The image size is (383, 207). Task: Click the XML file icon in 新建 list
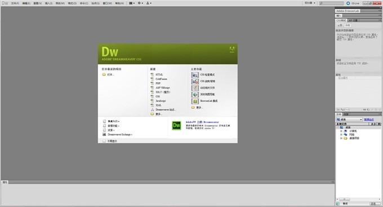152,105
